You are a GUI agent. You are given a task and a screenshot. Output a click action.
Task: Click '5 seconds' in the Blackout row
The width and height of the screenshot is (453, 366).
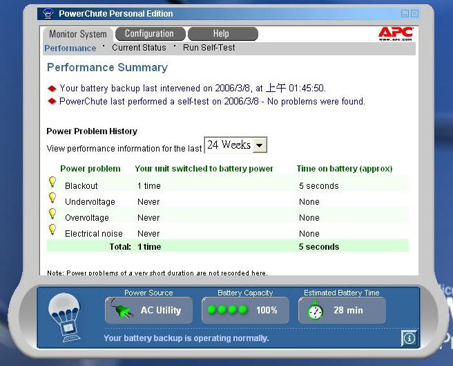318,186
